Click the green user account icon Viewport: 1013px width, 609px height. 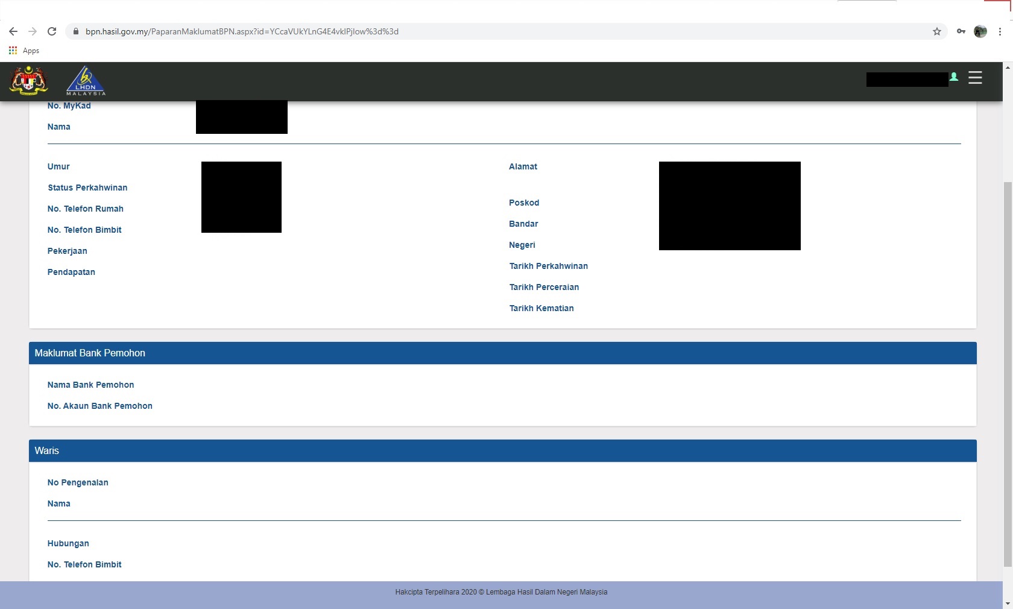(x=954, y=77)
